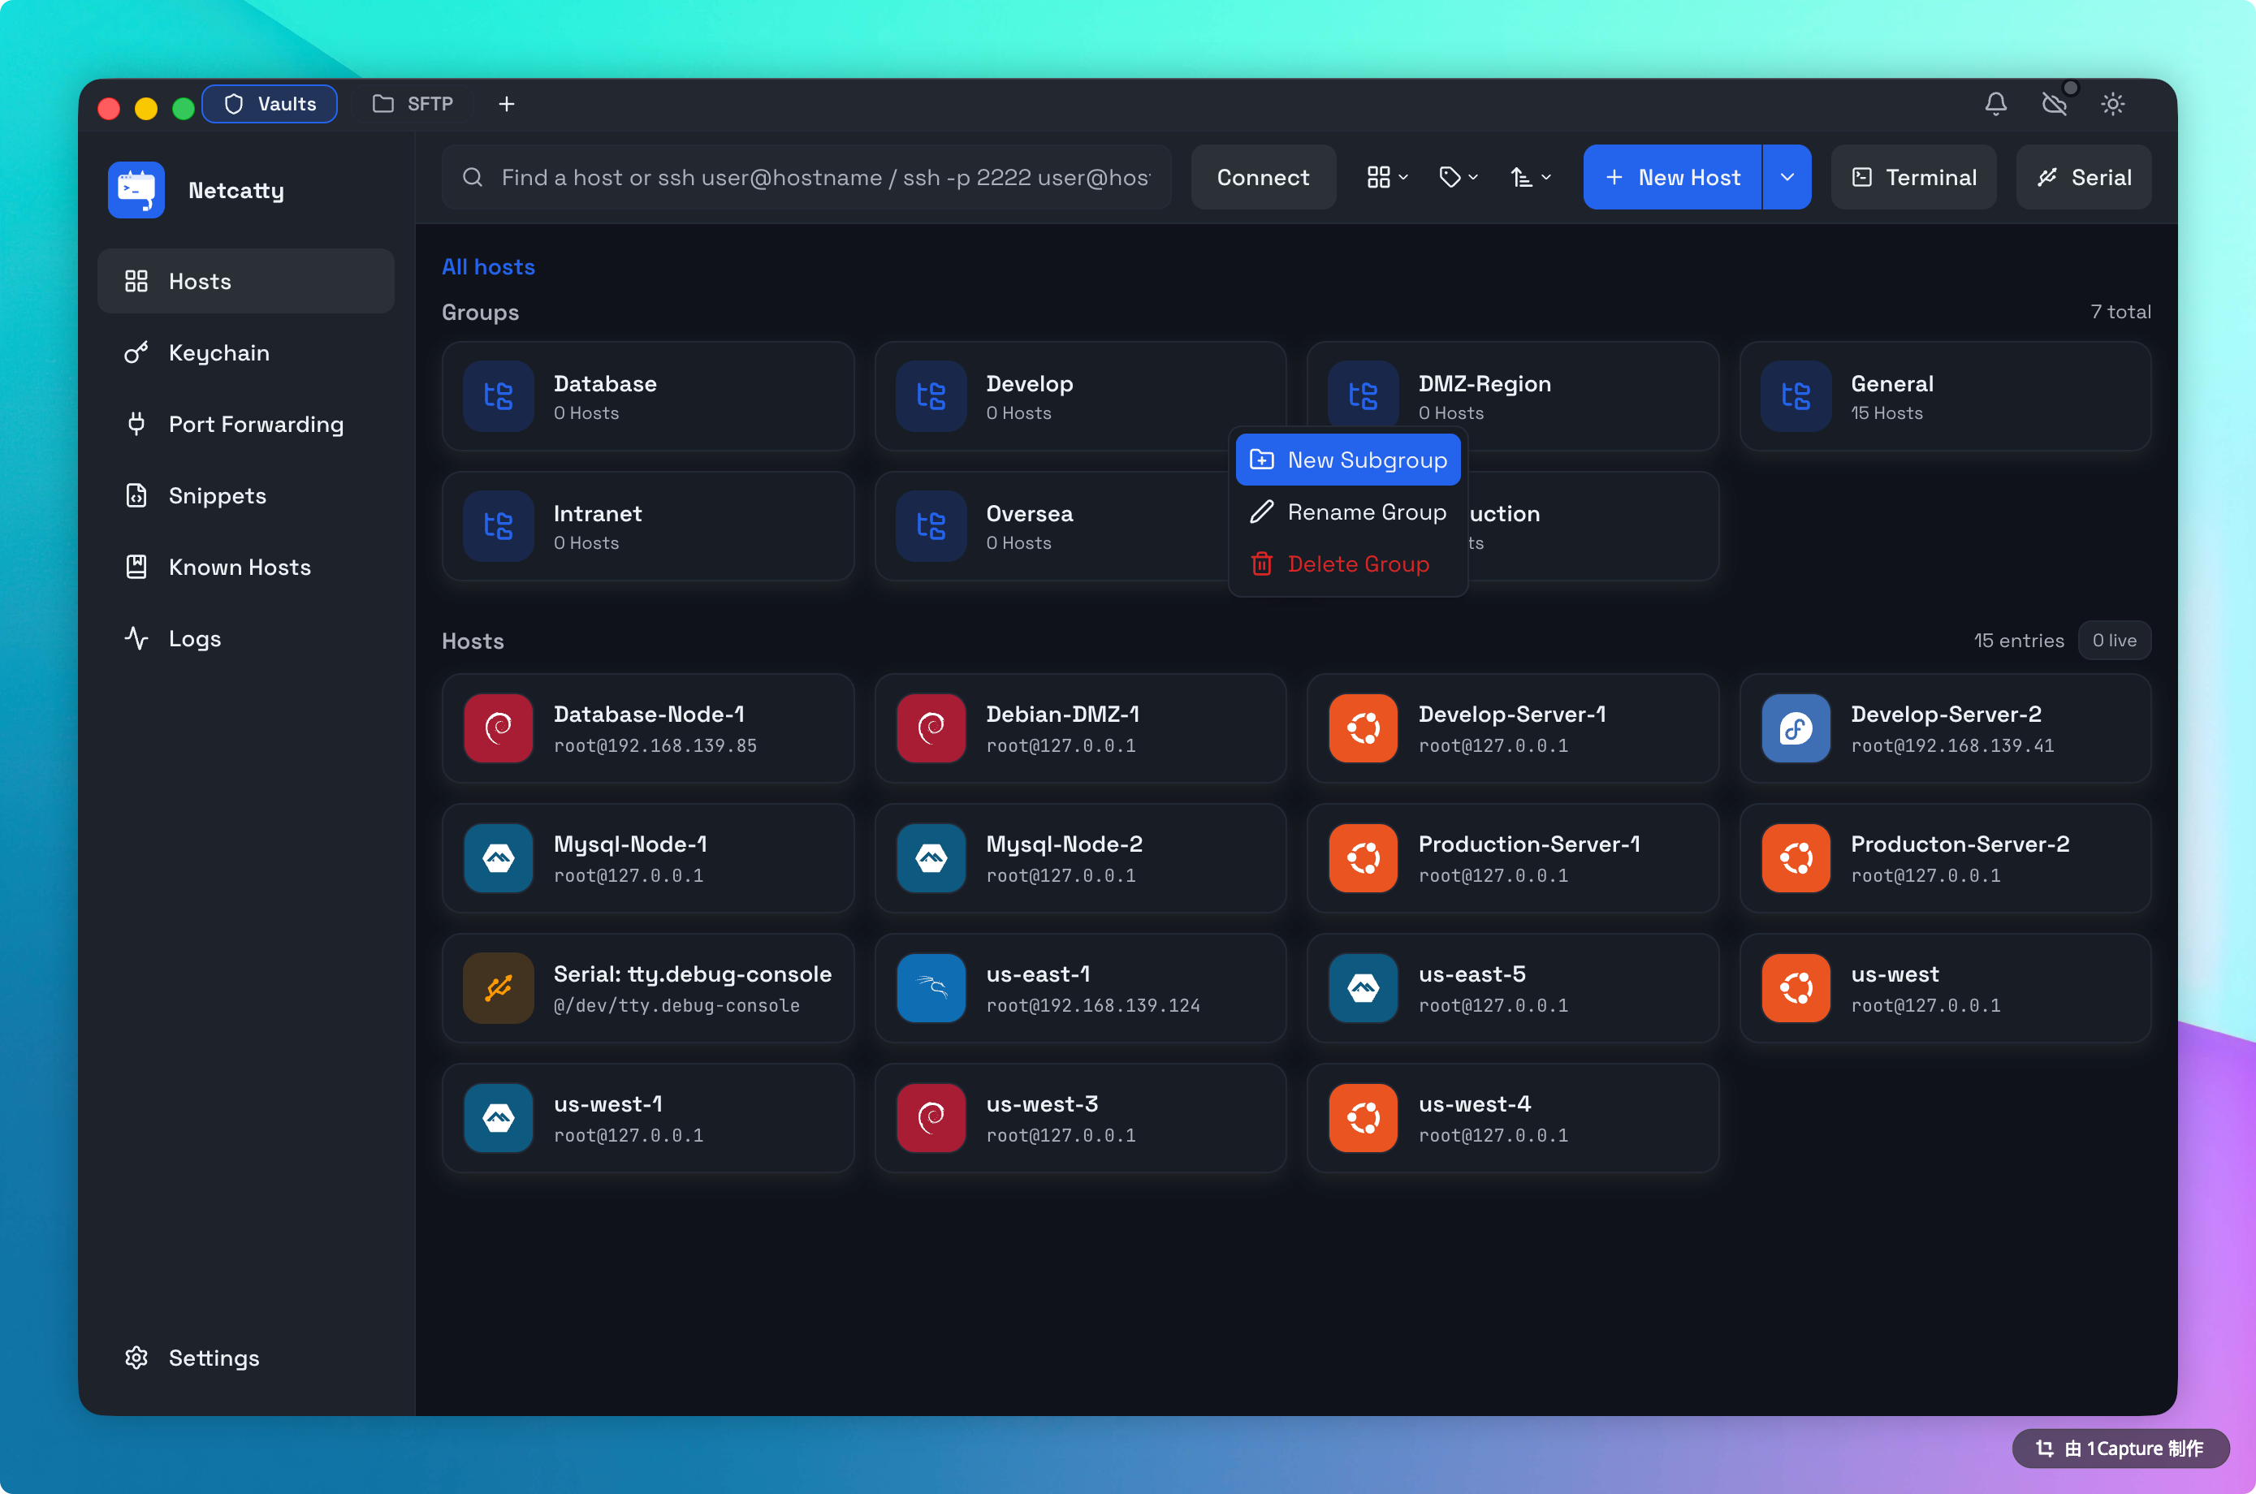Toggle the light/dark theme sun icon
This screenshot has height=1494, width=2256.
coord(2112,104)
